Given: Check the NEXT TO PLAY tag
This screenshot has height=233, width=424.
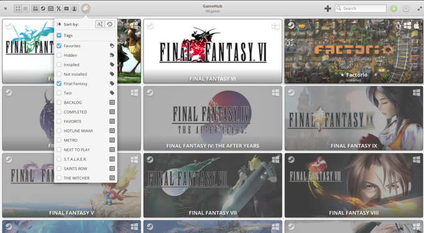Looking at the screenshot, I should (x=59, y=150).
